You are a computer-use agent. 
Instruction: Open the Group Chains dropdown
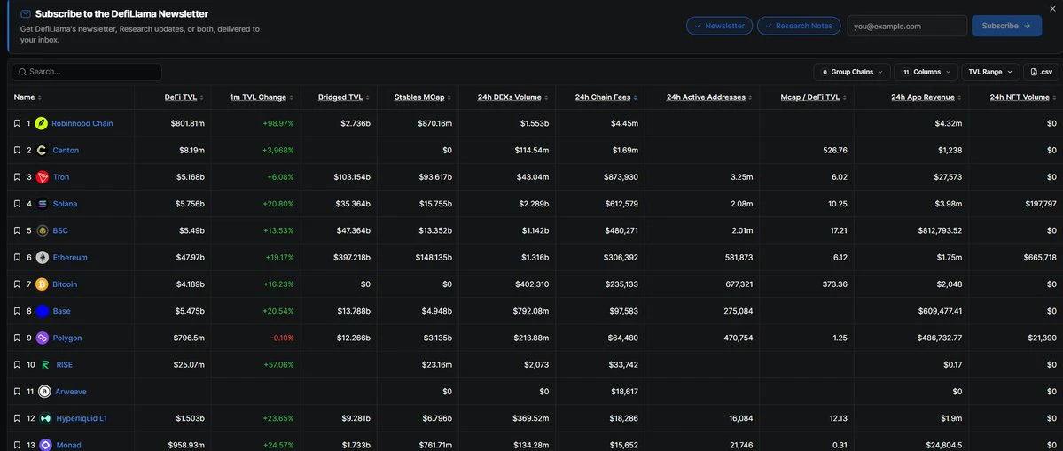(x=852, y=72)
